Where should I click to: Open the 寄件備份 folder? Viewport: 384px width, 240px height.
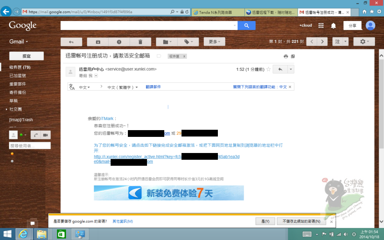(18, 92)
